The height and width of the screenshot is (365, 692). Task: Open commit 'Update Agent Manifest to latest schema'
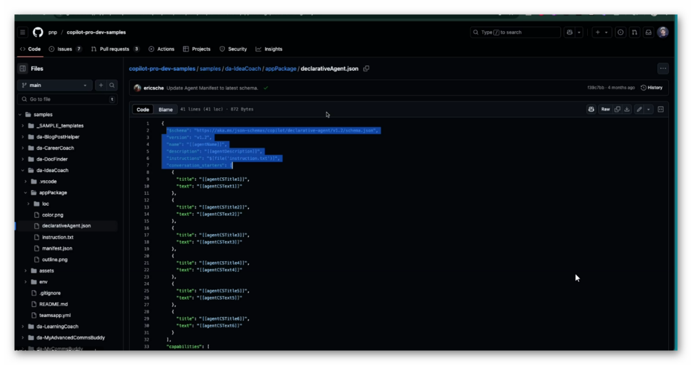point(212,88)
